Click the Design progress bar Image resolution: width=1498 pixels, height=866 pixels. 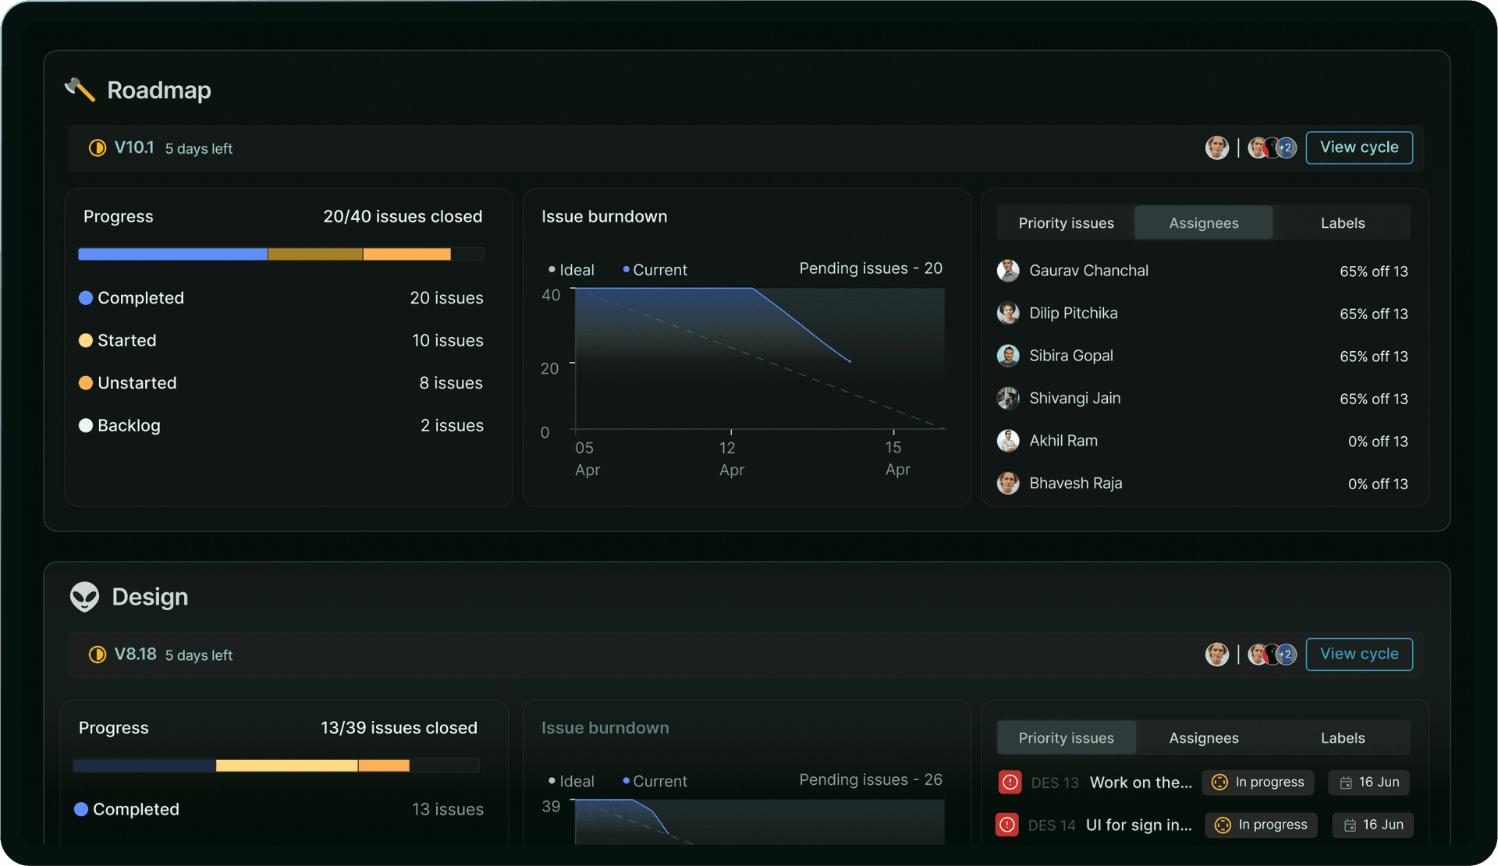pos(276,765)
